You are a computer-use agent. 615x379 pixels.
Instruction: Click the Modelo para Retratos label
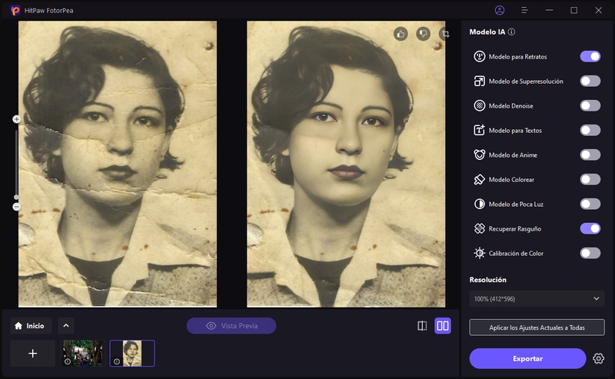click(517, 57)
